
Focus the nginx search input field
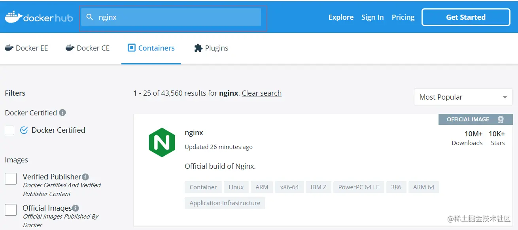coord(178,17)
